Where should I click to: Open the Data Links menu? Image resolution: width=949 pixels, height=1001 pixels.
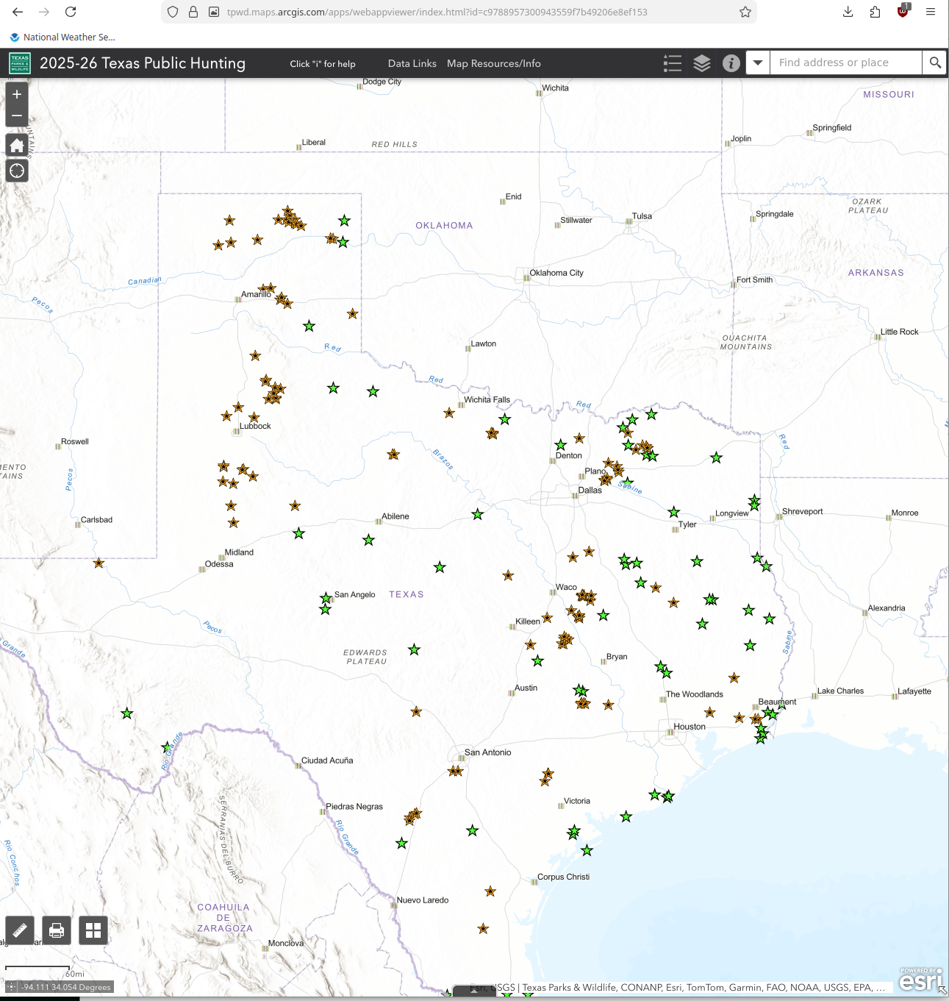coord(412,64)
